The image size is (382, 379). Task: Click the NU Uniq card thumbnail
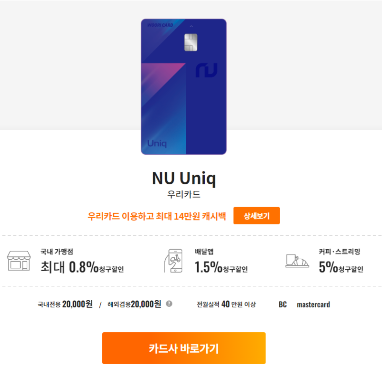[x=184, y=87]
